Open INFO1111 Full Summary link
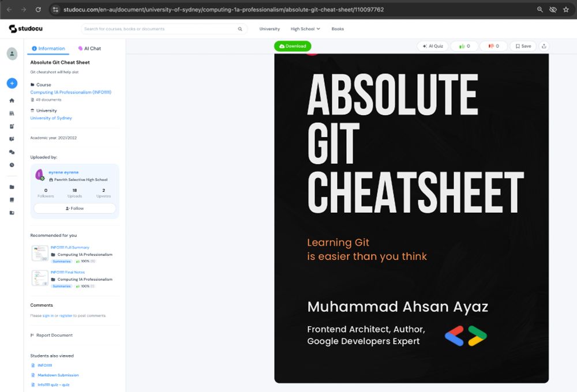Screen dimensions: 577x392 coord(70,247)
